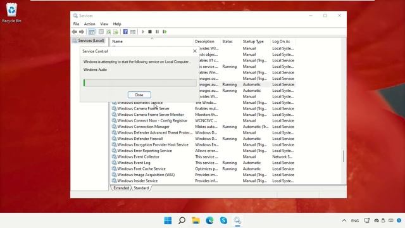Image resolution: width=405 pixels, height=228 pixels.
Task: Expand hidden system tray icons chevron
Action: coord(344,220)
